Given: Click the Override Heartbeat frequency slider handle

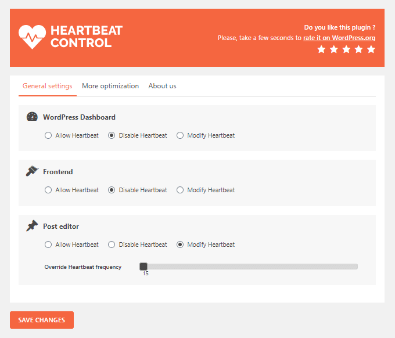Looking at the screenshot, I should click(143, 266).
